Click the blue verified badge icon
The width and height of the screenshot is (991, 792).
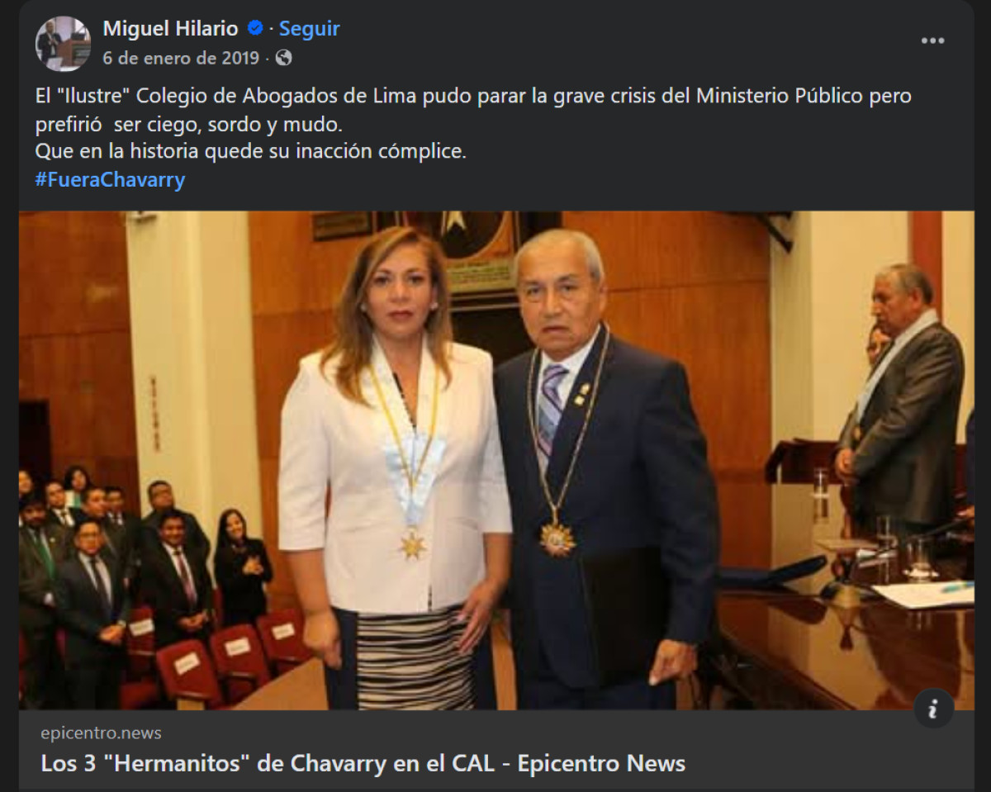click(x=255, y=28)
